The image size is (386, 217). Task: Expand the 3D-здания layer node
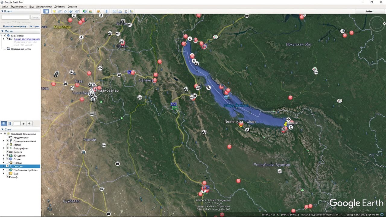point(4,156)
